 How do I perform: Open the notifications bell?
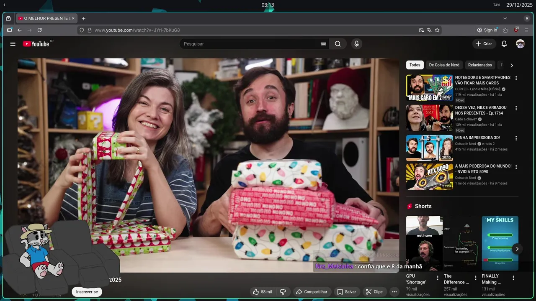504,44
